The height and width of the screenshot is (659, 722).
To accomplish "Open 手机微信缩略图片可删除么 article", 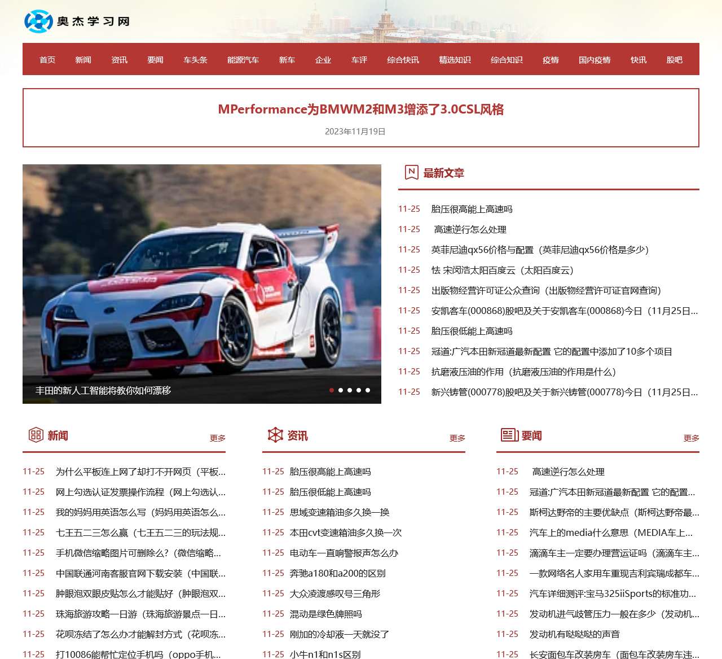I will 138,553.
